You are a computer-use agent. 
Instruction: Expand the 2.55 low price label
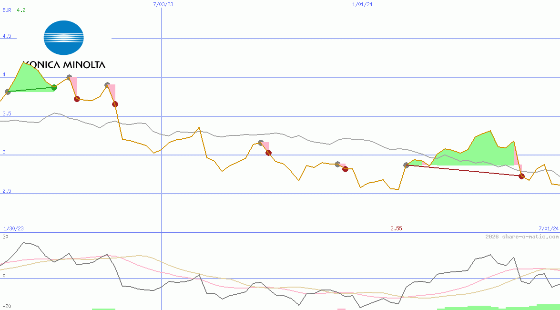[x=397, y=228]
